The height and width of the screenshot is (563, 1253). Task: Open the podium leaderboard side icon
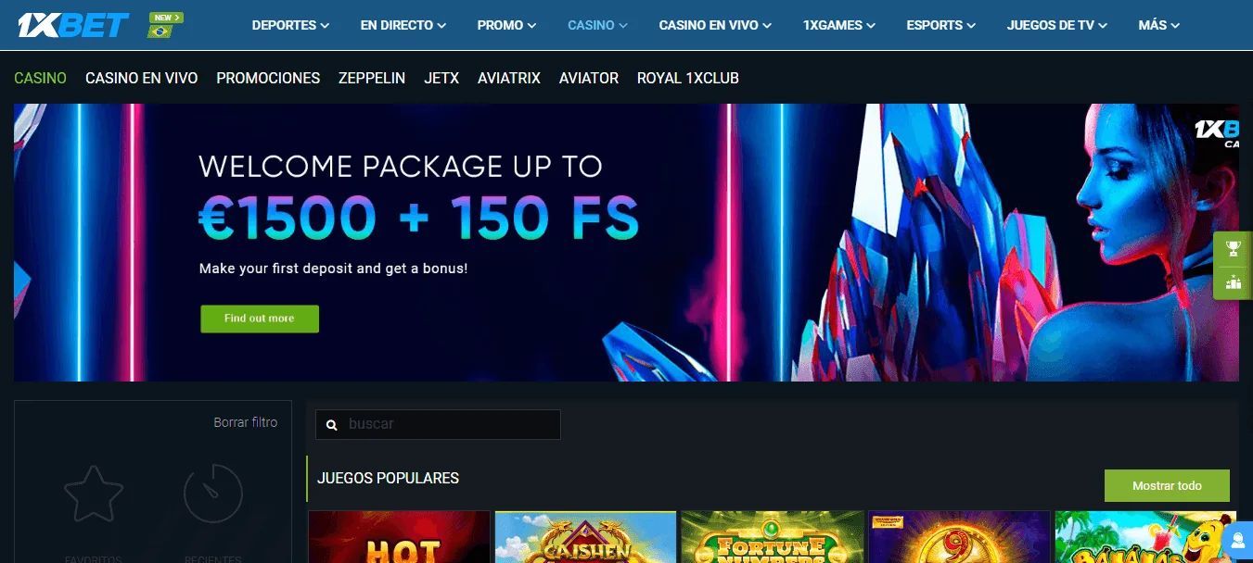1233,282
